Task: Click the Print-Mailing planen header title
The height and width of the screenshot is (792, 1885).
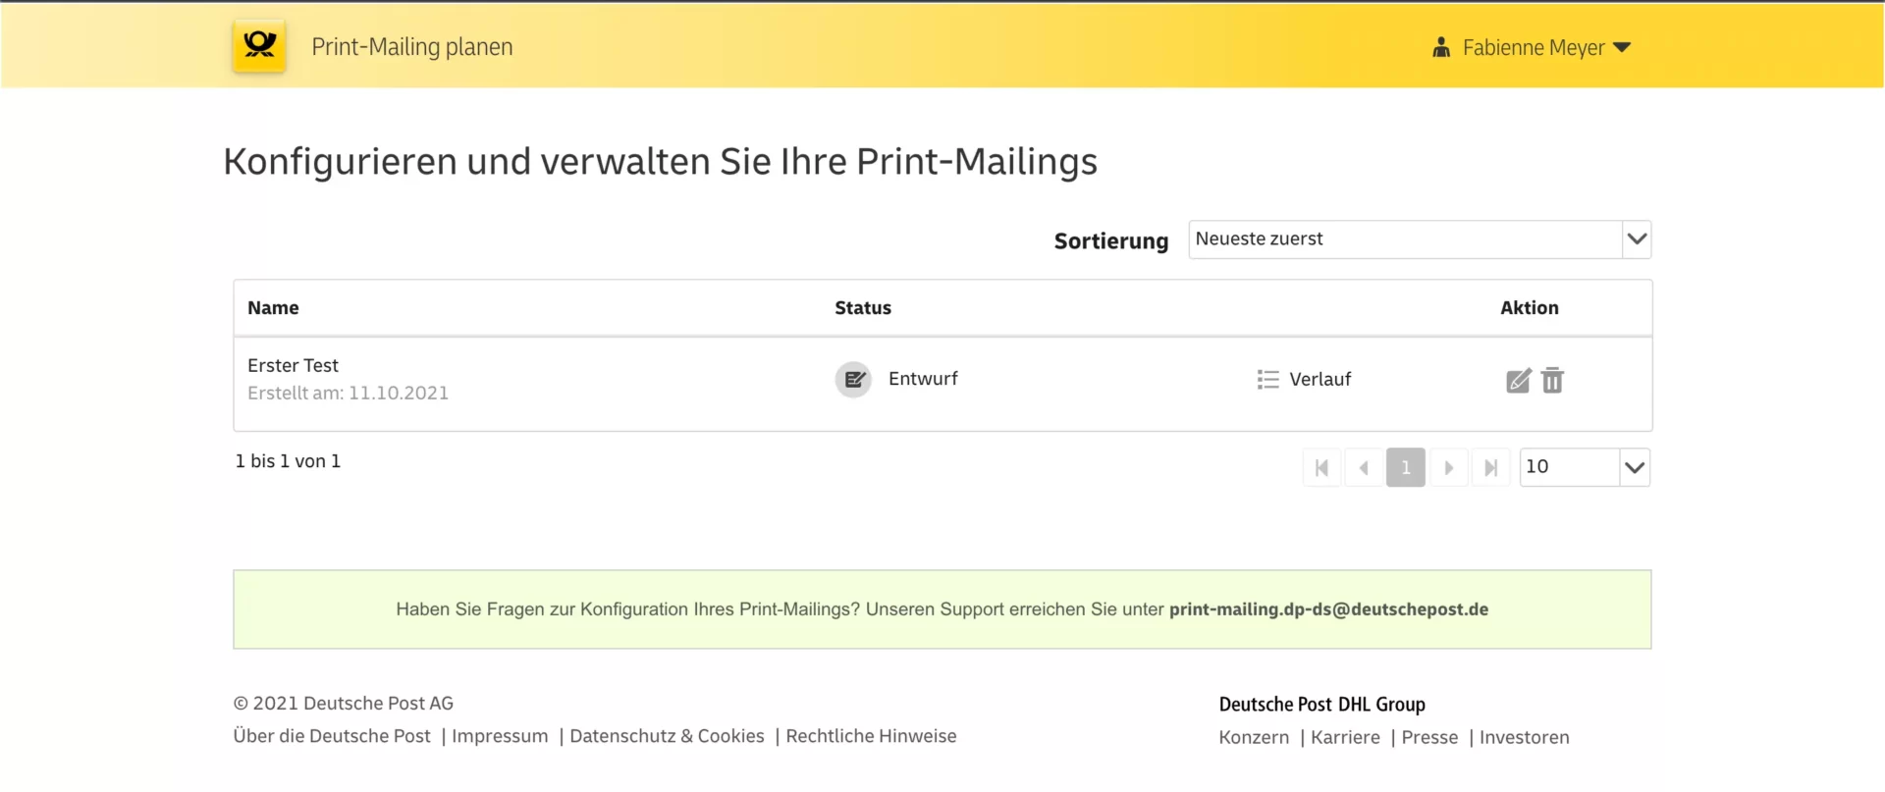Action: 412,47
